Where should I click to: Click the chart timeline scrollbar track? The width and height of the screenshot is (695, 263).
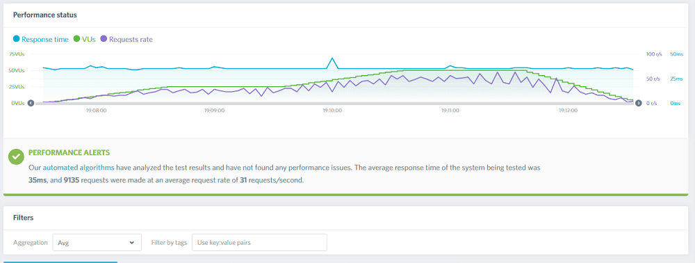(335, 104)
